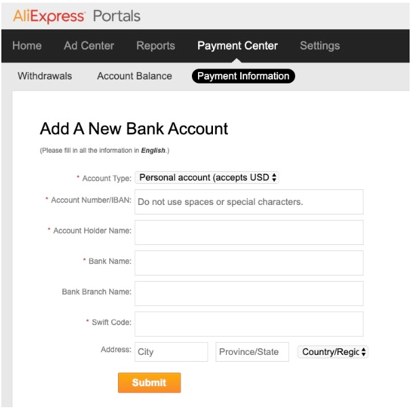The width and height of the screenshot is (413, 414).
Task: Focus the Swift Code text field
Action: coord(249,324)
